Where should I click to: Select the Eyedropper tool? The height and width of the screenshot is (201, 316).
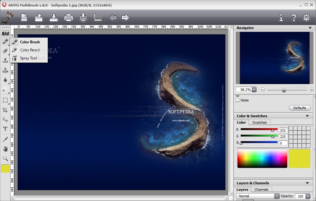click(x=5, y=139)
